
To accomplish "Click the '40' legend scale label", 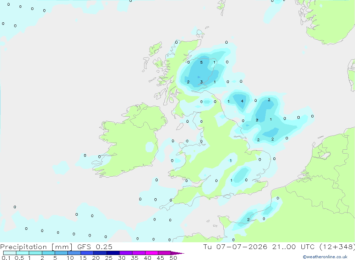I will pos(147,258).
